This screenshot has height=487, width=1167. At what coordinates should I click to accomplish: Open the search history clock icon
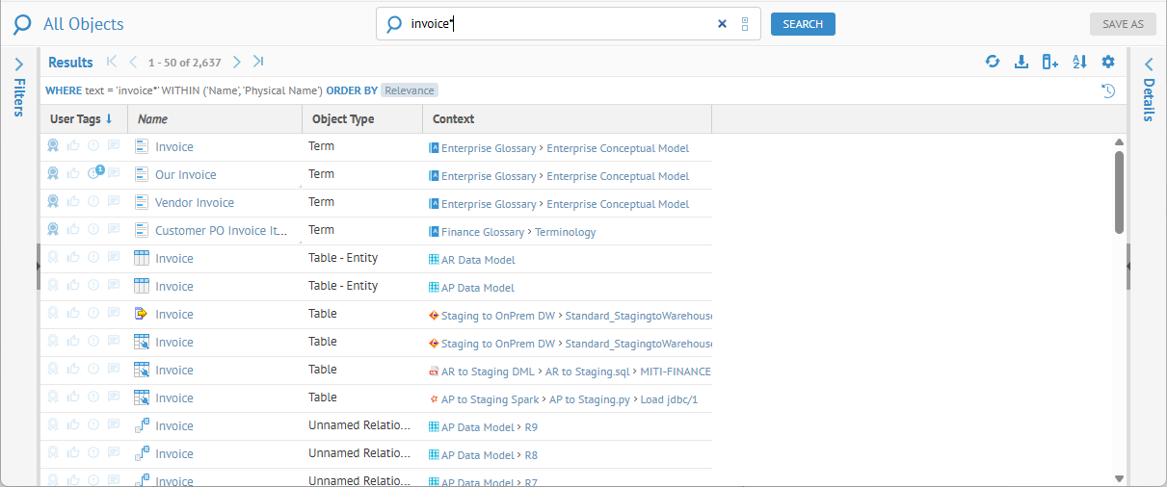[1108, 90]
